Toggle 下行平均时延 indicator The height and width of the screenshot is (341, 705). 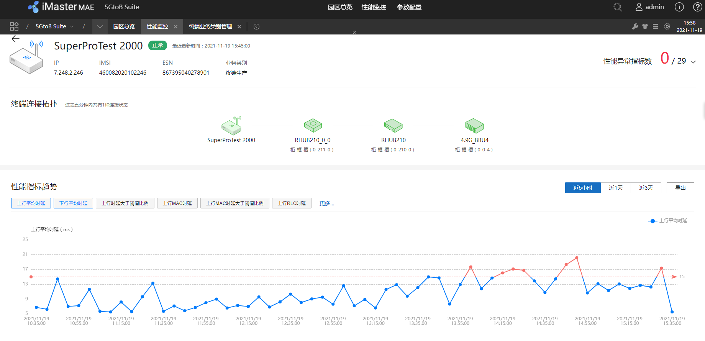(x=73, y=203)
